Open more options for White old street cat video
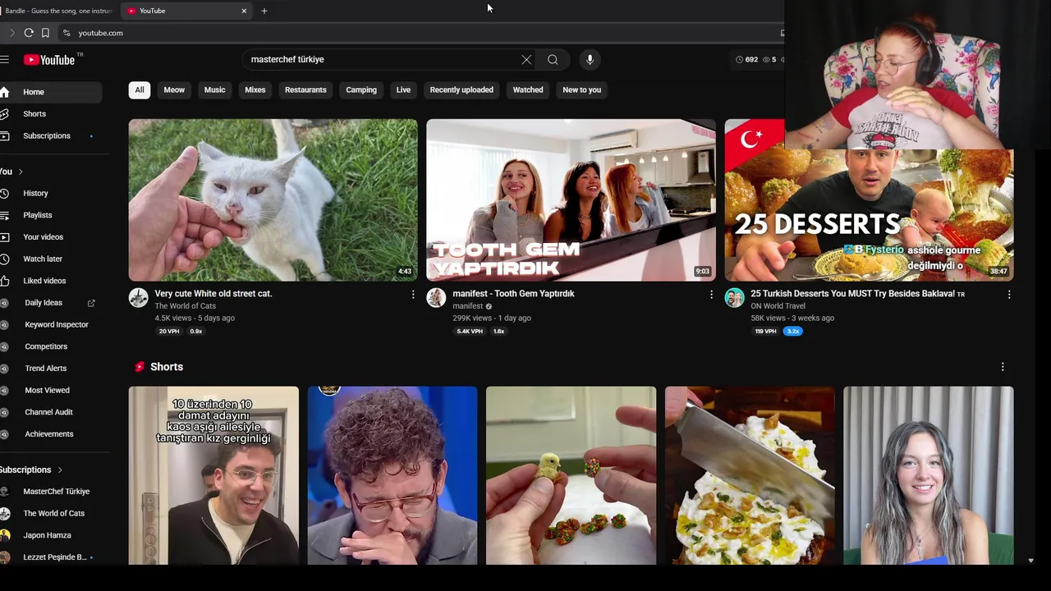The image size is (1051, 591). [x=413, y=294]
